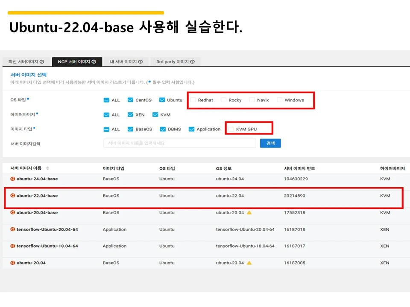
Task: Select ubuntu-24.04-base image name
Action: 37,179
